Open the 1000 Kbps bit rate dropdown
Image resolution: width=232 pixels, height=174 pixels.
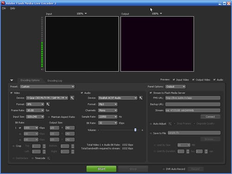(x=31, y=128)
